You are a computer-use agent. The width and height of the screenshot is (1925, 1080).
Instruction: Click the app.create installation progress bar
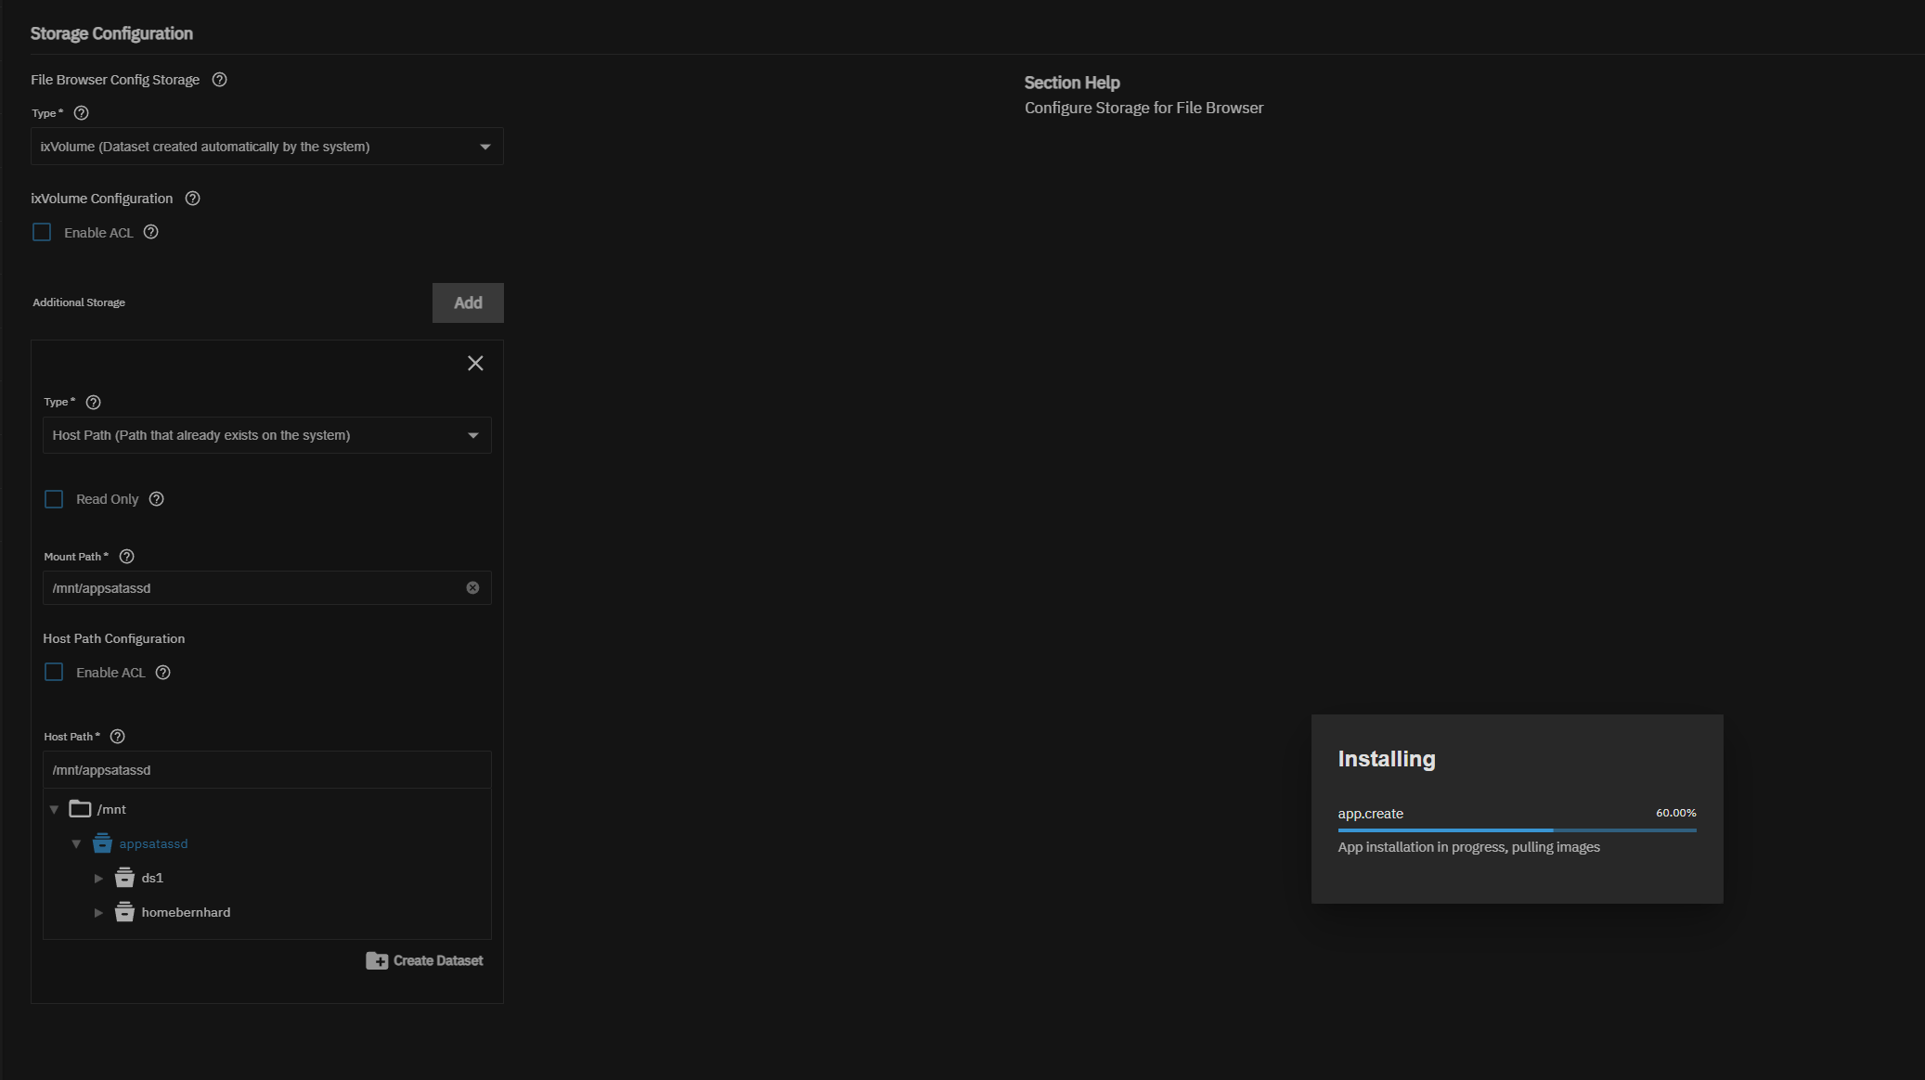1517,830
